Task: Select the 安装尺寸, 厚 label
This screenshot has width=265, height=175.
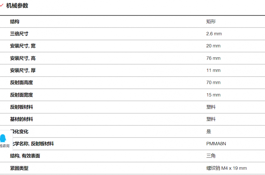Action: click(x=23, y=70)
